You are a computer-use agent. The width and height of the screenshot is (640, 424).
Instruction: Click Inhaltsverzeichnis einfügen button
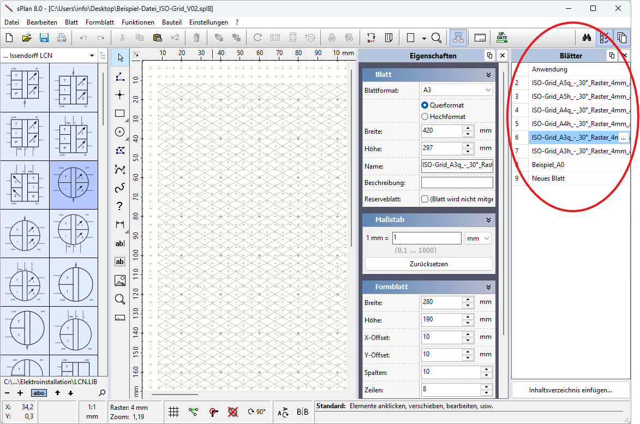(571, 390)
